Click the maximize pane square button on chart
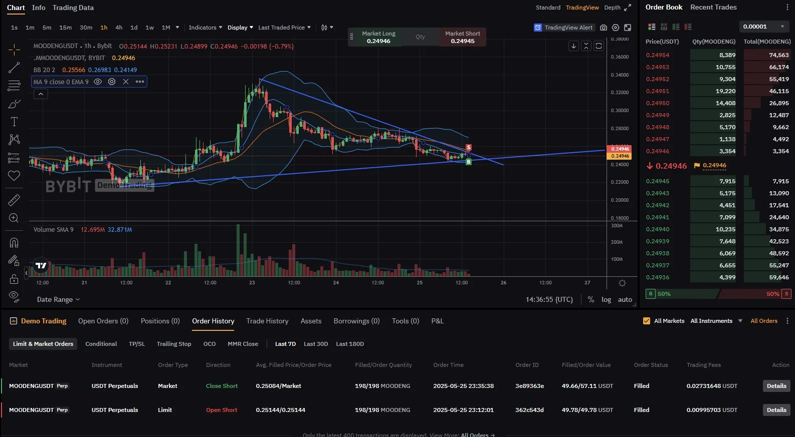Image resolution: width=795 pixels, height=437 pixels. (599, 46)
